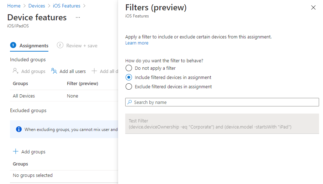This screenshot has height=184, width=323.
Task: Open iOS Features breadcrumb
Action: [x=67, y=6]
